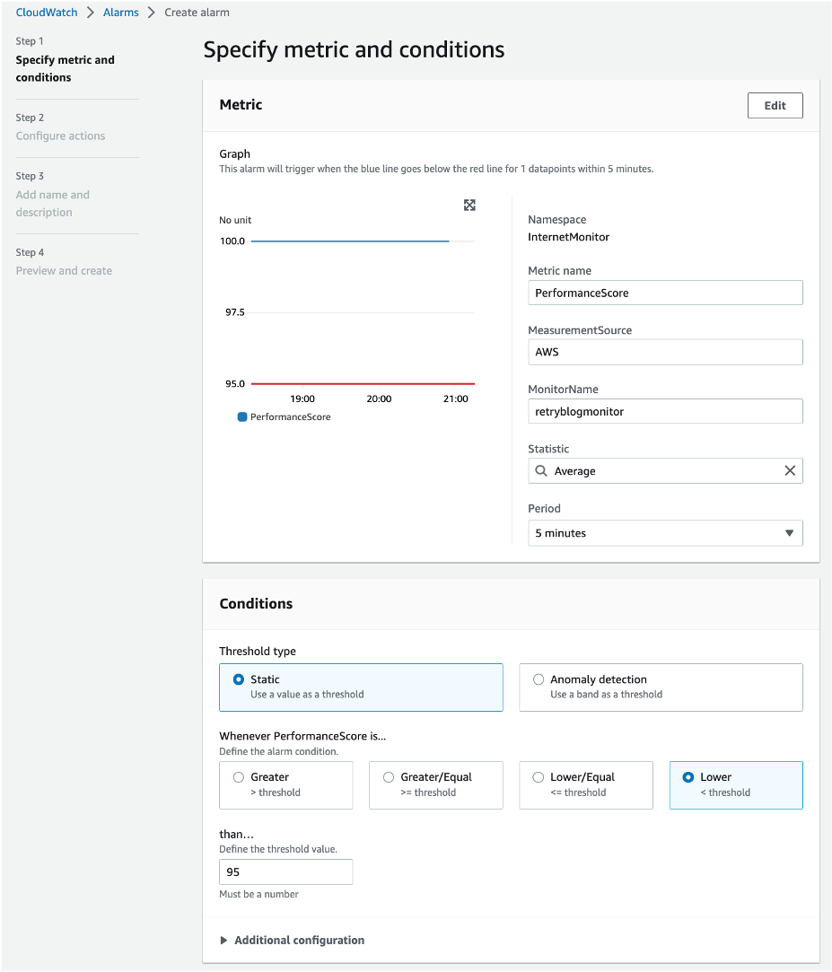Click the search magnifier in Statistic field
This screenshot has width=832, height=972.
tap(540, 470)
